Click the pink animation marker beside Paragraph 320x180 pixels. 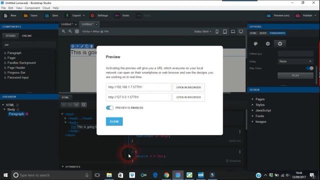(x=27, y=114)
